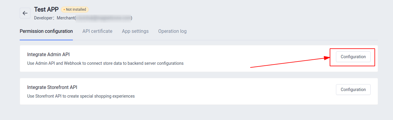This screenshot has width=393, height=120.
Task: Open the Permission configuration tab
Action: [x=46, y=31]
